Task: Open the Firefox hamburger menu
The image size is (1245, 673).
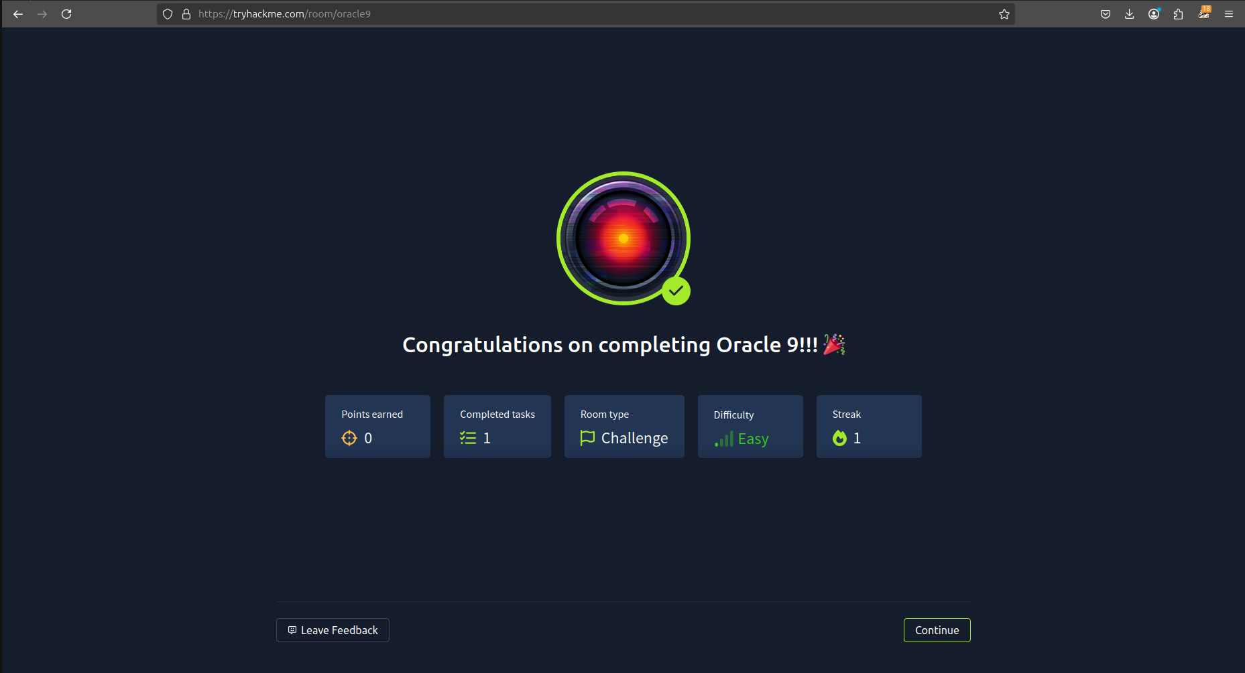Action: point(1229,14)
